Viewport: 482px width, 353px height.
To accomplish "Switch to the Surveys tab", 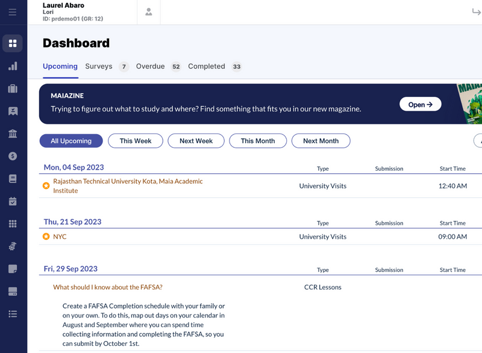I will point(99,66).
